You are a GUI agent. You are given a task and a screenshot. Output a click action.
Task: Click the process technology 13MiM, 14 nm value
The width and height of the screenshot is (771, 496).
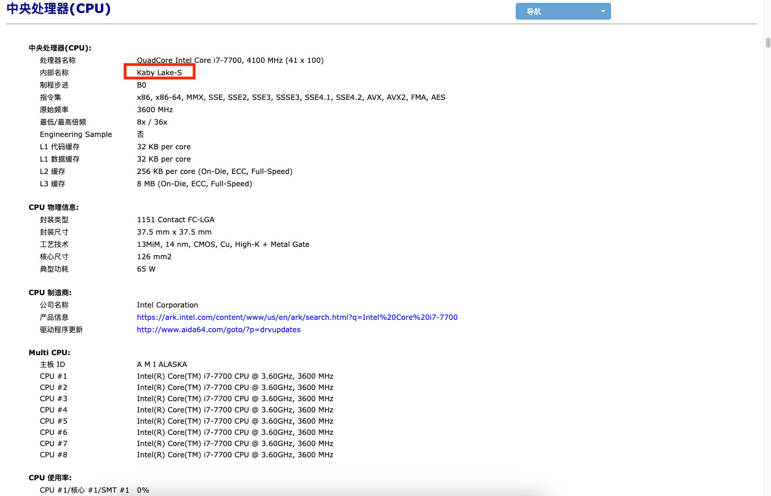point(223,244)
